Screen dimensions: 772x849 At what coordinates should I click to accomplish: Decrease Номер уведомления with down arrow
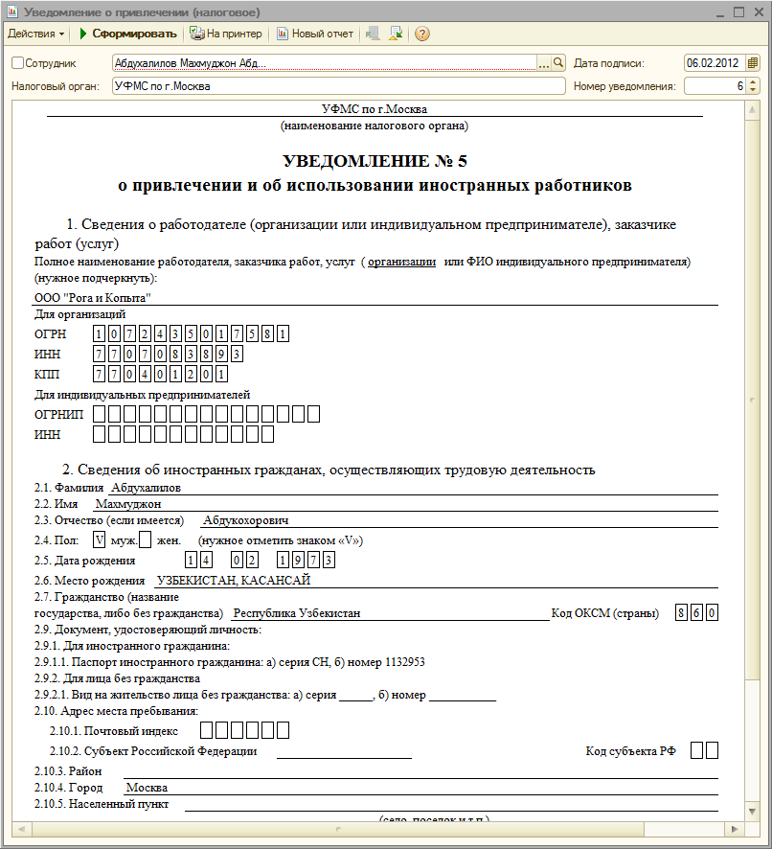click(x=753, y=90)
